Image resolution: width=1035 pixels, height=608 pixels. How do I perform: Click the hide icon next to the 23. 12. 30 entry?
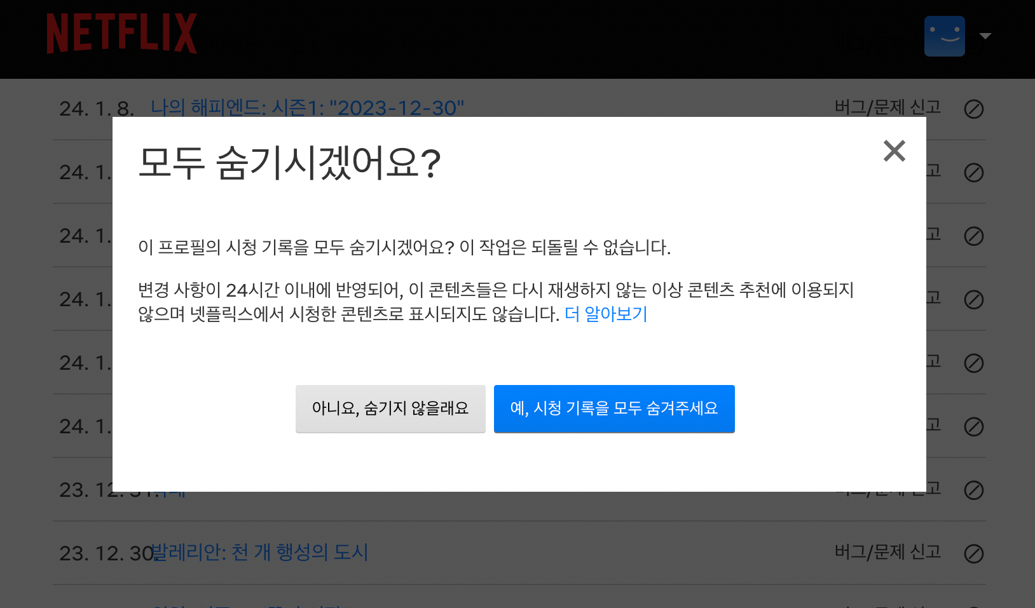point(975,553)
